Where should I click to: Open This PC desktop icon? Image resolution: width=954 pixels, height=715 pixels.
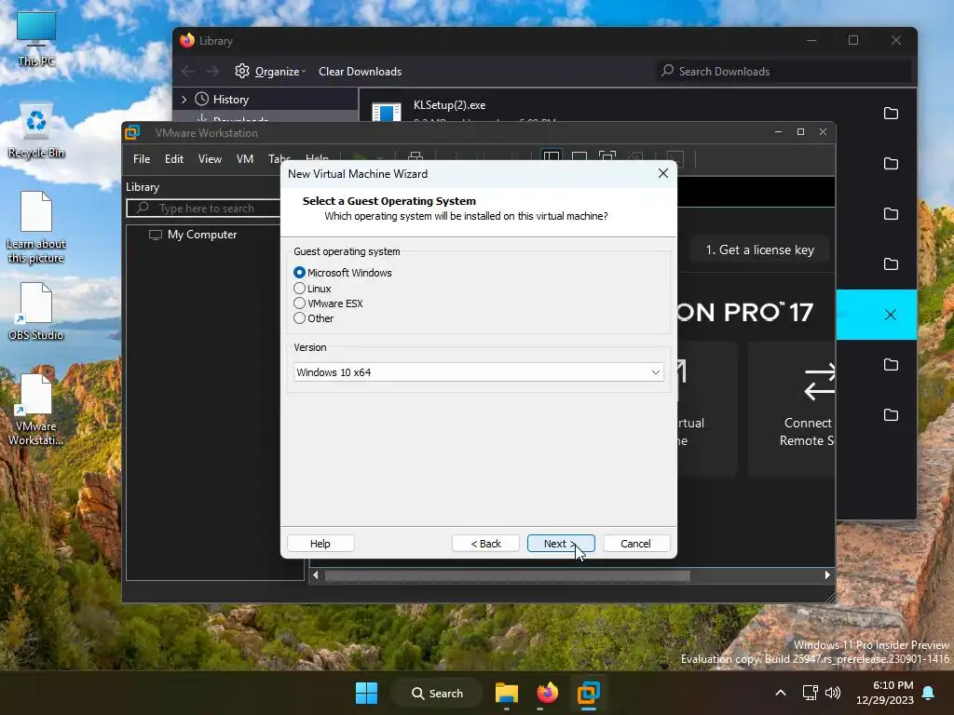[36, 38]
